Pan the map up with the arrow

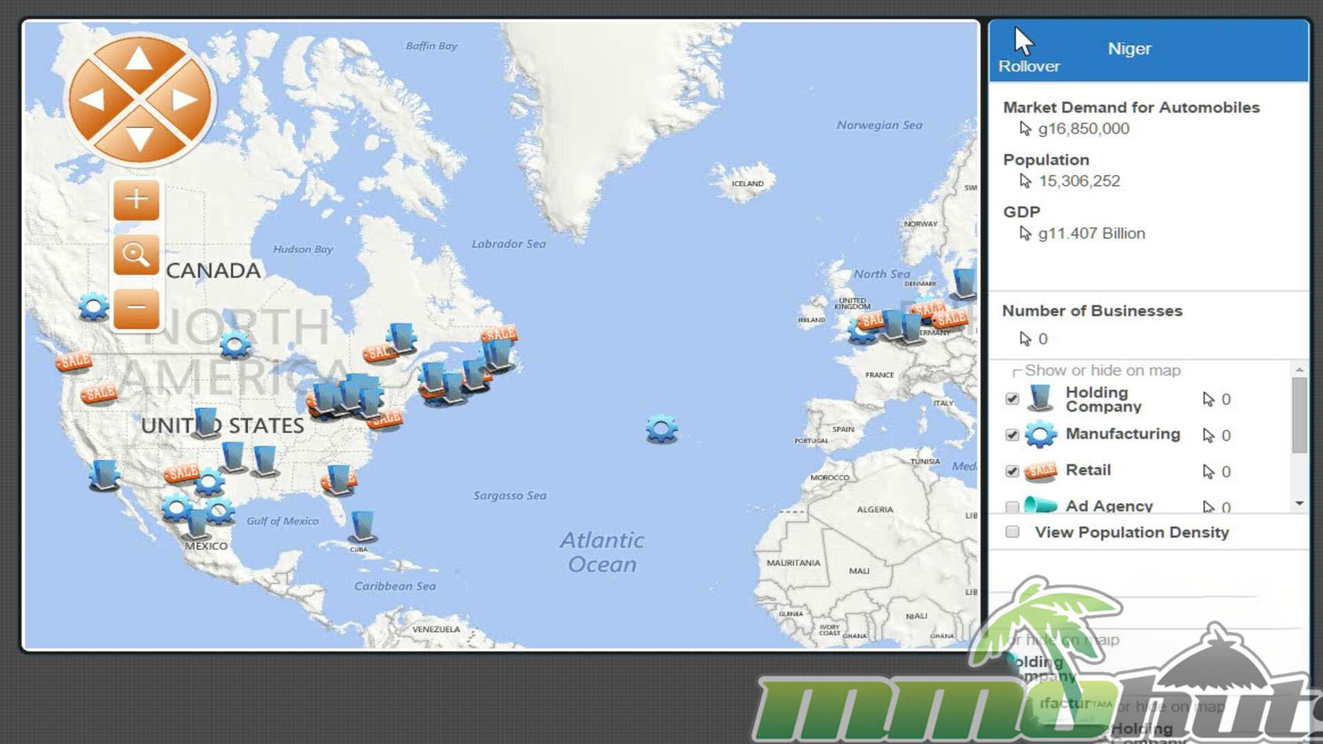click(139, 59)
